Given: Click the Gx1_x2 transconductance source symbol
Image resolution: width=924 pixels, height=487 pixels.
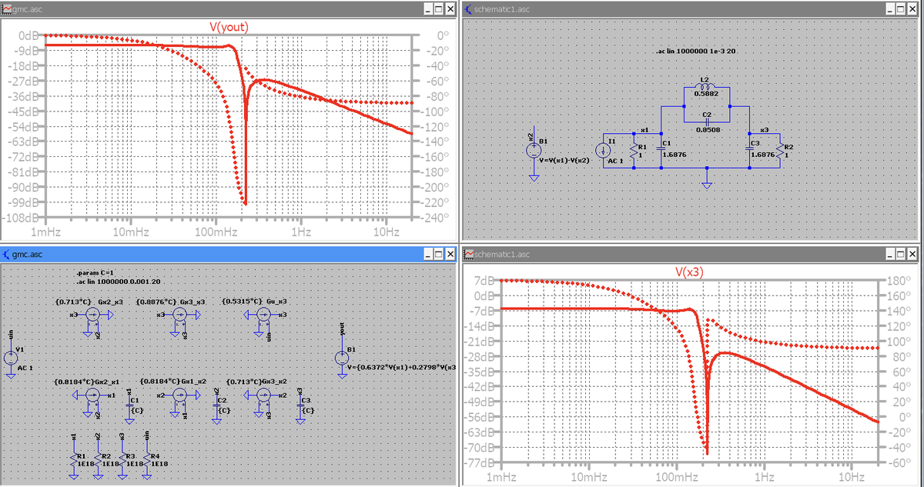Looking at the screenshot, I should (179, 395).
